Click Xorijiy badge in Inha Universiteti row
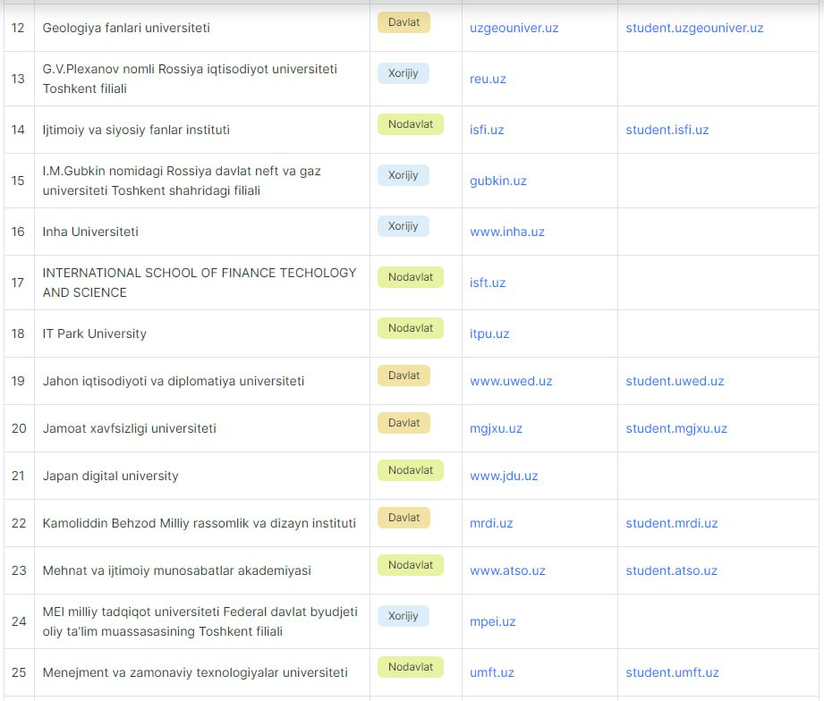The height and width of the screenshot is (701, 824). click(x=404, y=226)
